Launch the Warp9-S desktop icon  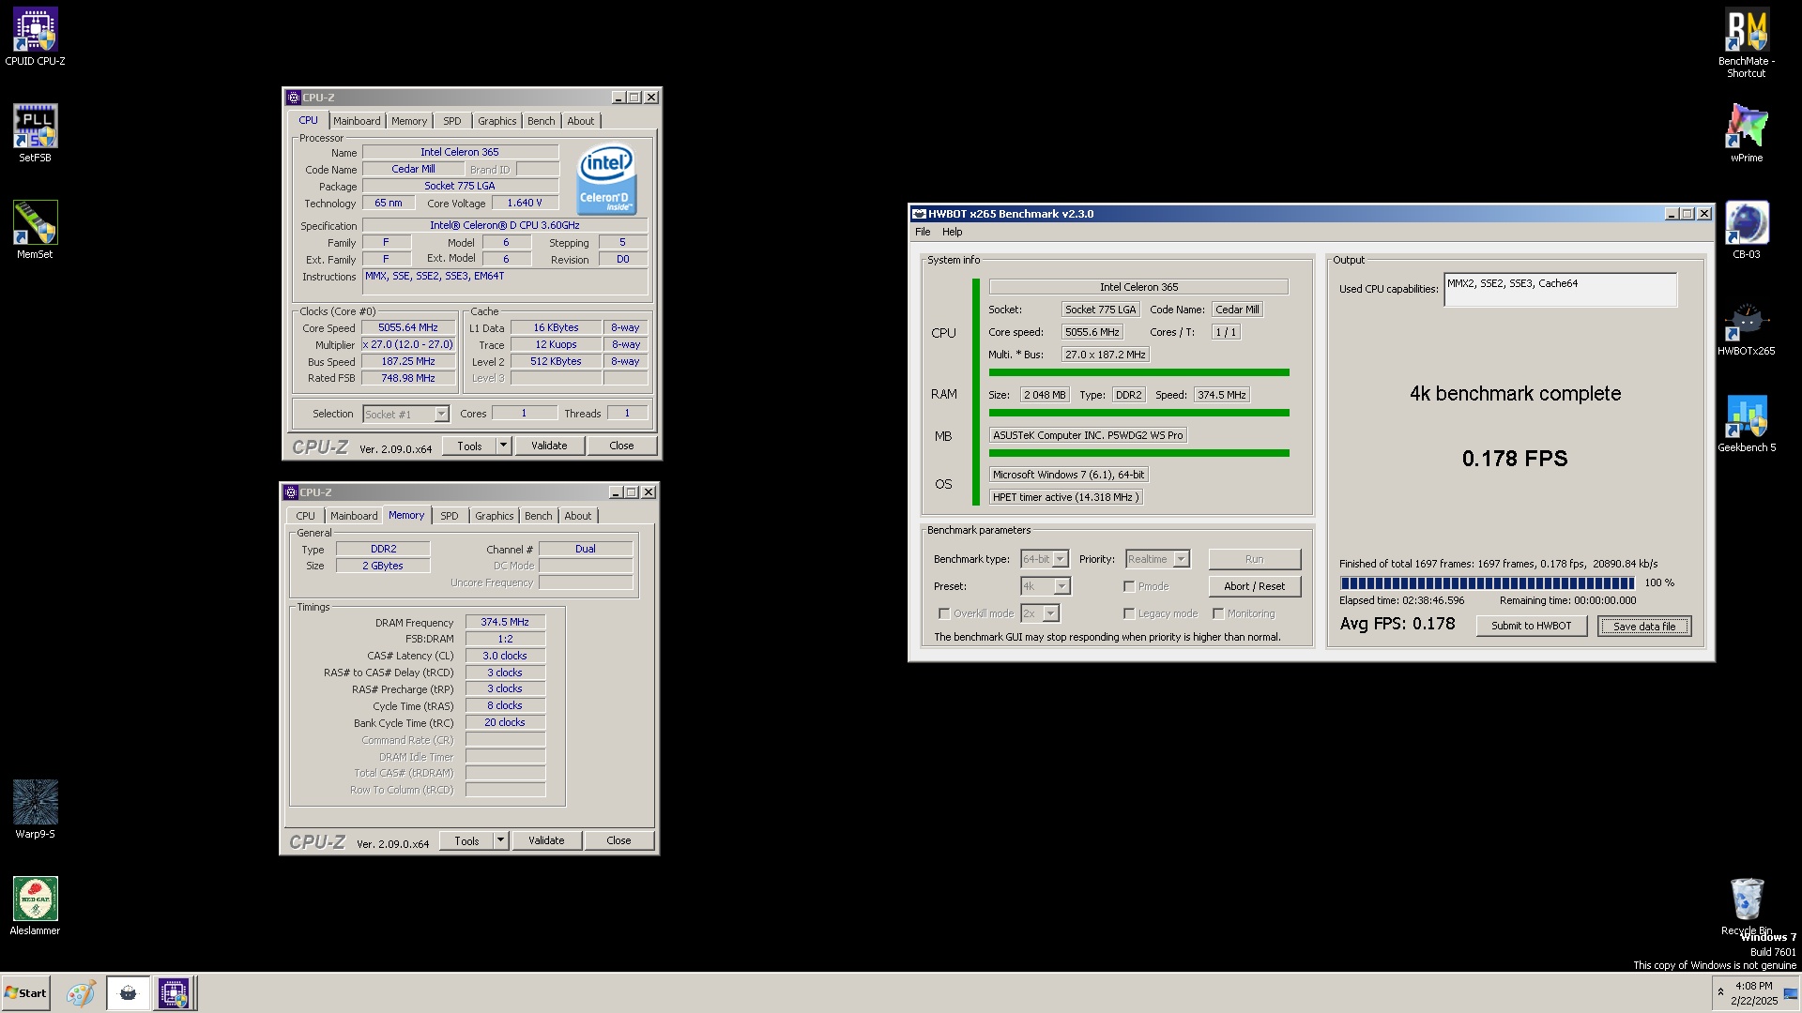point(35,809)
